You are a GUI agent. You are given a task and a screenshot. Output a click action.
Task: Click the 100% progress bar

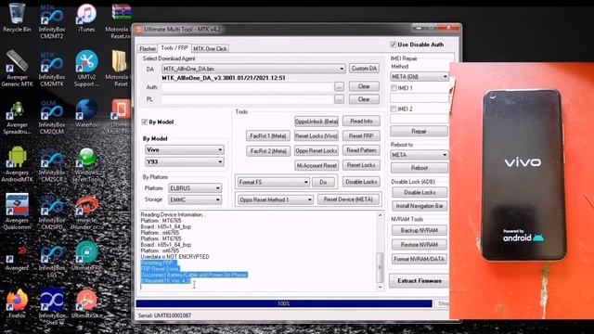pos(284,303)
